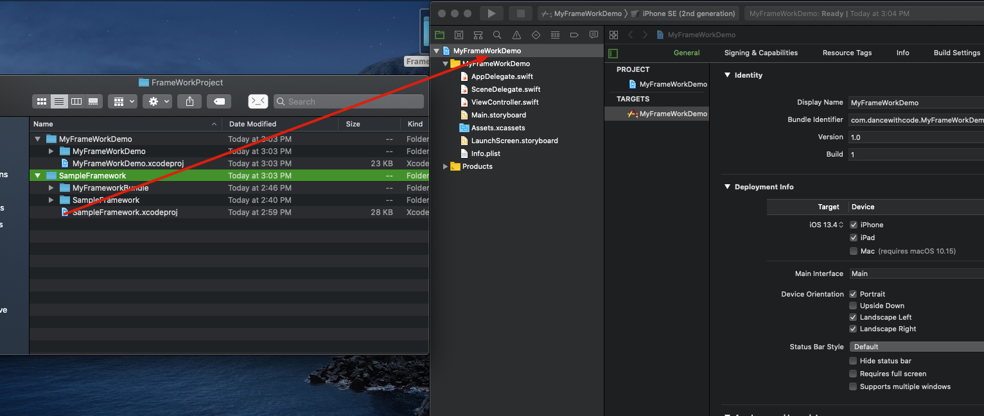Expand the MyFrameworkBundle folder in Finder
Image resolution: width=984 pixels, height=416 pixels.
click(51, 188)
